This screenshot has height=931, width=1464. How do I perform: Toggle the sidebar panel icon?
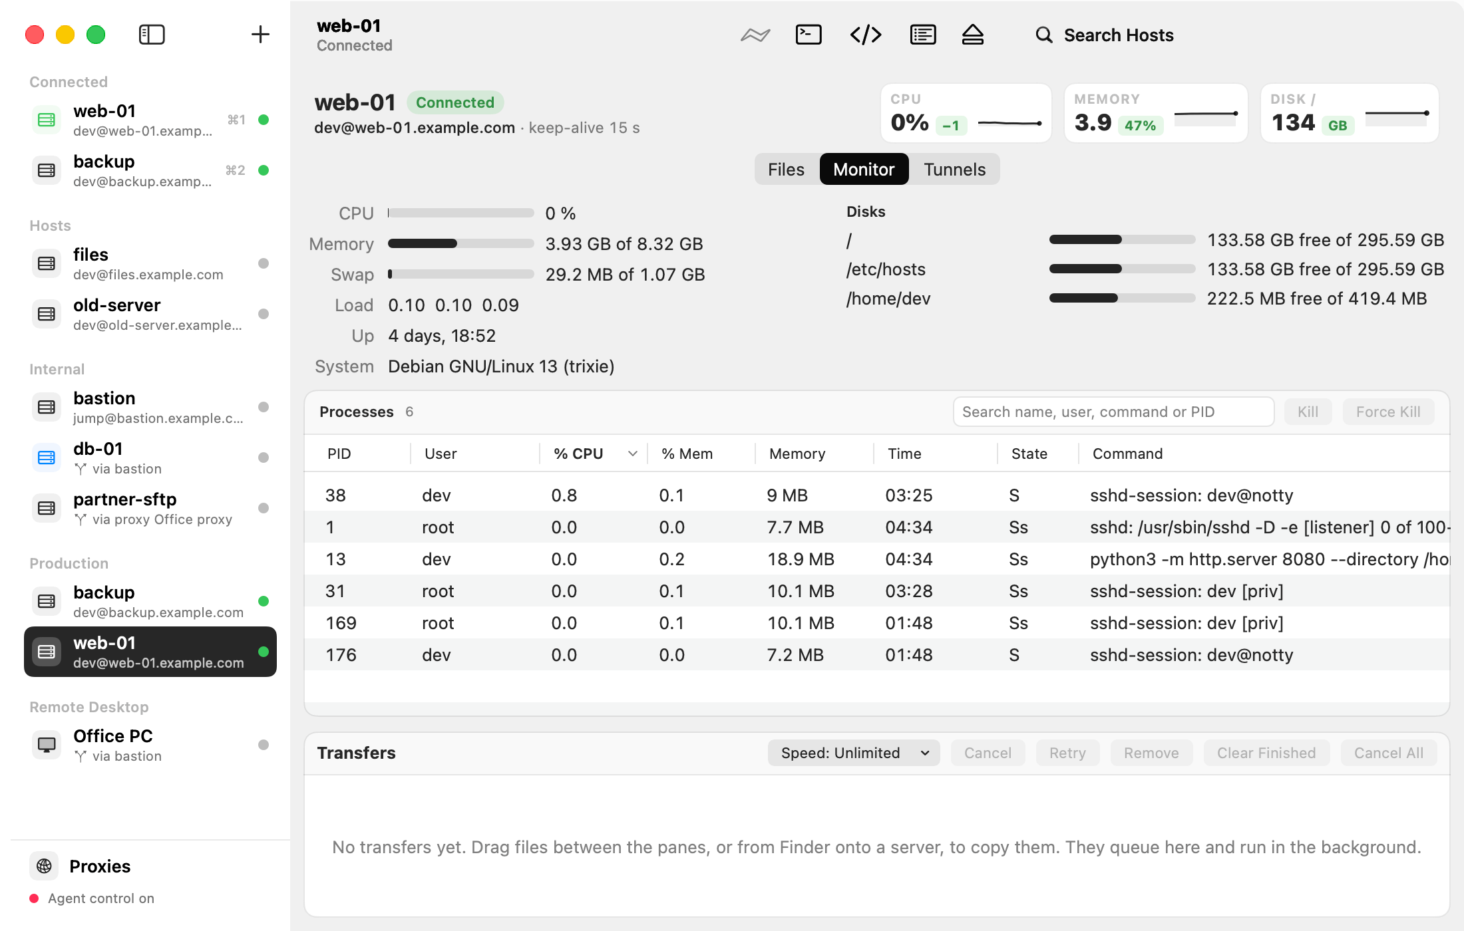(x=152, y=35)
